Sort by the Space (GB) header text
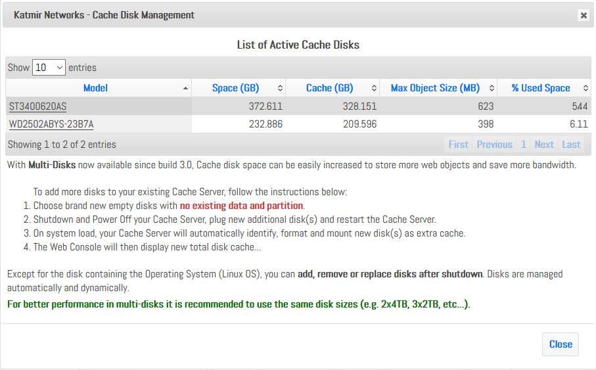Viewport: 596px width, 370px height. pyautogui.click(x=235, y=88)
